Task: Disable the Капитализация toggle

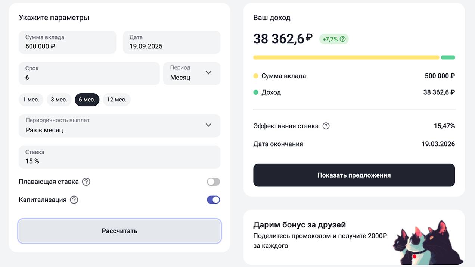Action: click(213, 200)
